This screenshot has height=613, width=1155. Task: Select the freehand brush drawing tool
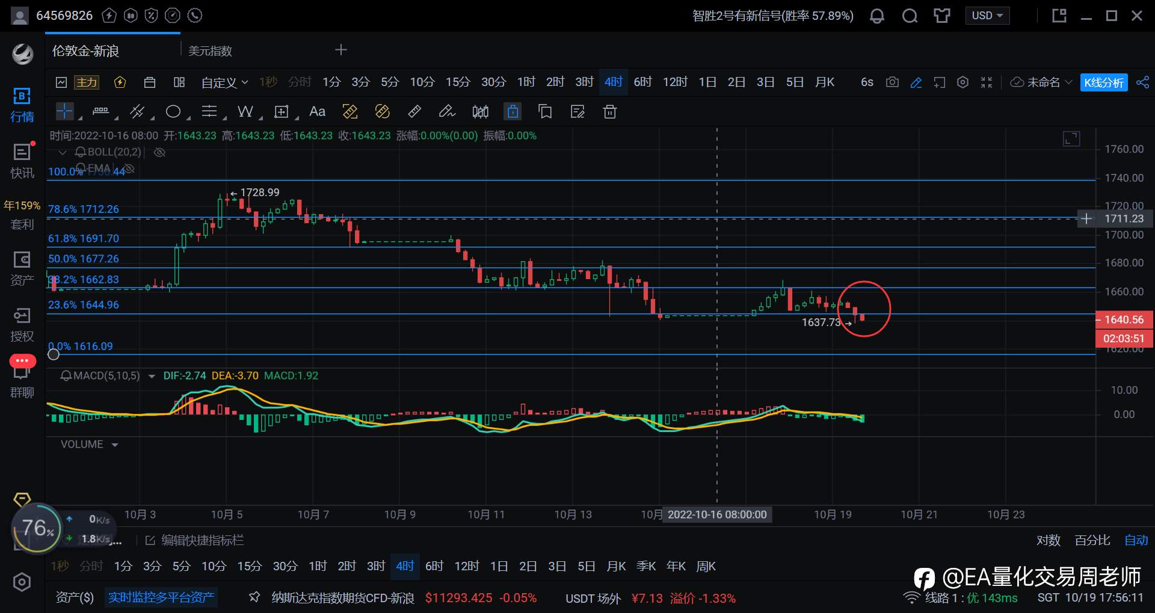pyautogui.click(x=447, y=111)
